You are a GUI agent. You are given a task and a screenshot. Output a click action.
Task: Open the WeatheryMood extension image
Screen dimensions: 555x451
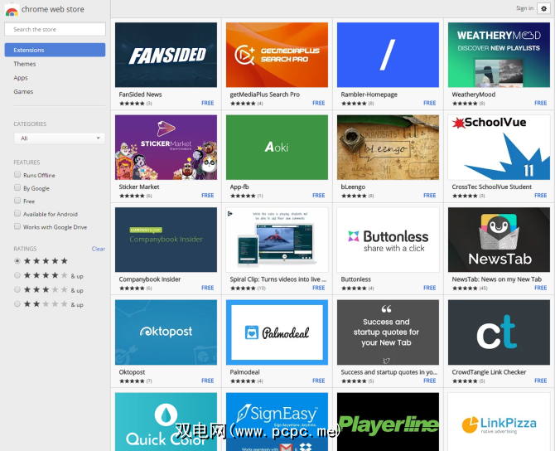pyautogui.click(x=499, y=55)
